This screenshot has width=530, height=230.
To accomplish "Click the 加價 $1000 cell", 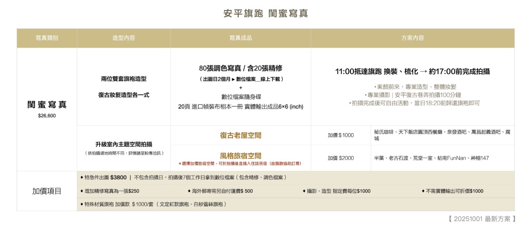I will pos(340,135).
